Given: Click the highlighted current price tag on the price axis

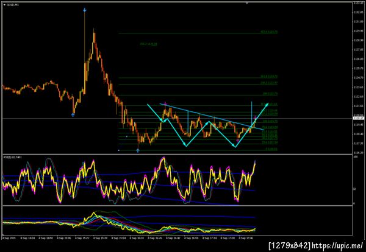Looking at the screenshot, I should [359, 118].
